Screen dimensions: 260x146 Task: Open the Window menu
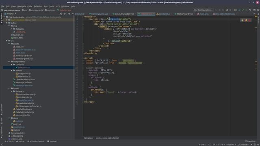65,6
